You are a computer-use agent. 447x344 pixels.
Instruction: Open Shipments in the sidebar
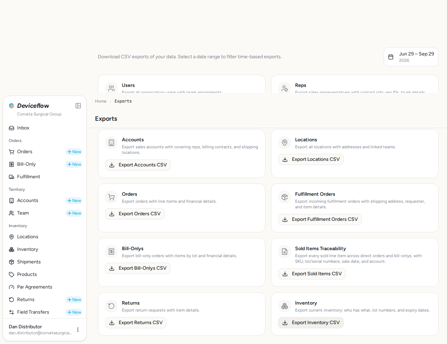45,262
